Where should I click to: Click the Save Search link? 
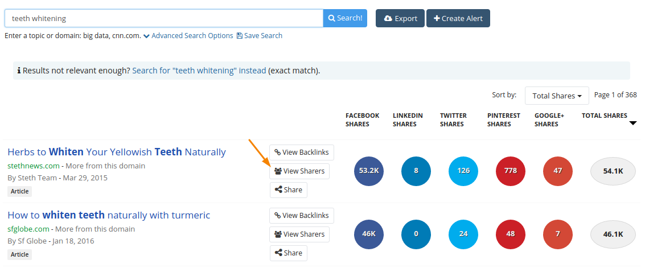point(260,36)
